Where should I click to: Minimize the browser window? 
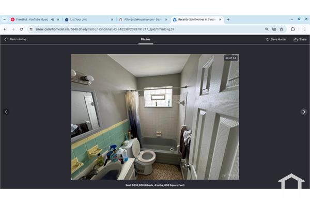pyautogui.click(x=292, y=20)
